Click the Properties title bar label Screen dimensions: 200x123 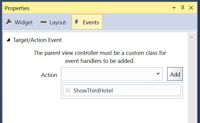coord(17,8)
